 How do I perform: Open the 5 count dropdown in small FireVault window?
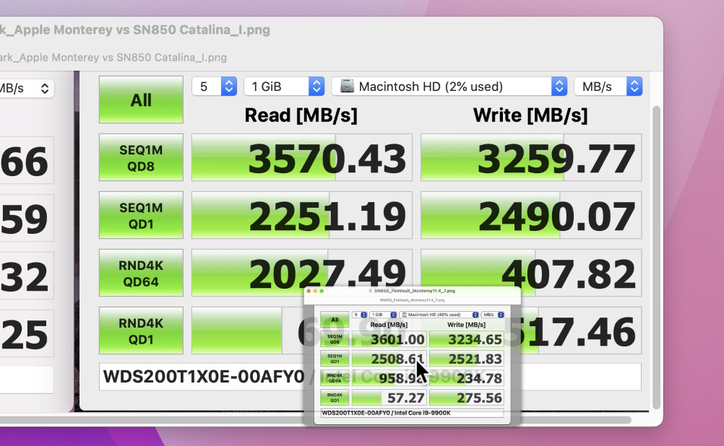[359, 315]
